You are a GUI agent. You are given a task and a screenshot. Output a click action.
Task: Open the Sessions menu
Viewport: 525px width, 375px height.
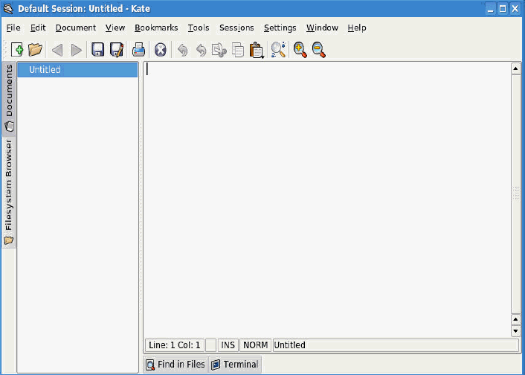pos(236,28)
